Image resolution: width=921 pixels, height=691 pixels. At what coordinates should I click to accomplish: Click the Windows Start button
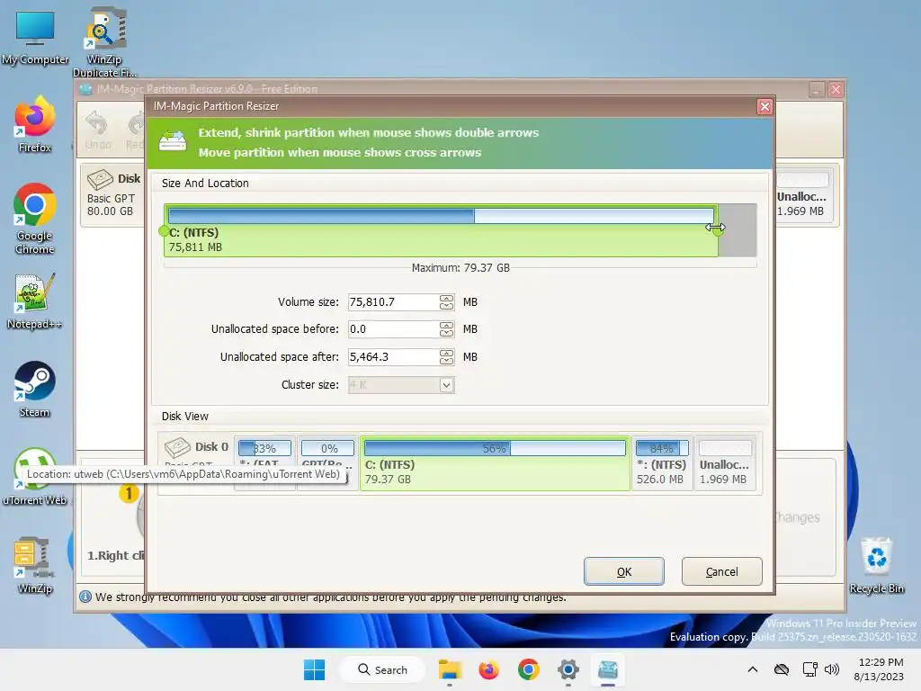[x=314, y=669]
